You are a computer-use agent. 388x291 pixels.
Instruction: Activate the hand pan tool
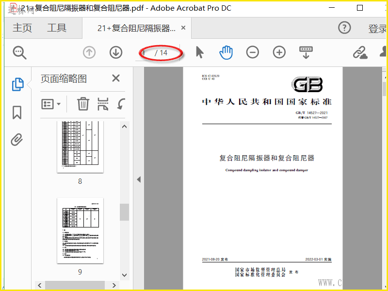pos(226,52)
